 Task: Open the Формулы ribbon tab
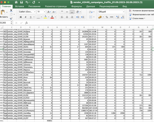click(76, 6)
